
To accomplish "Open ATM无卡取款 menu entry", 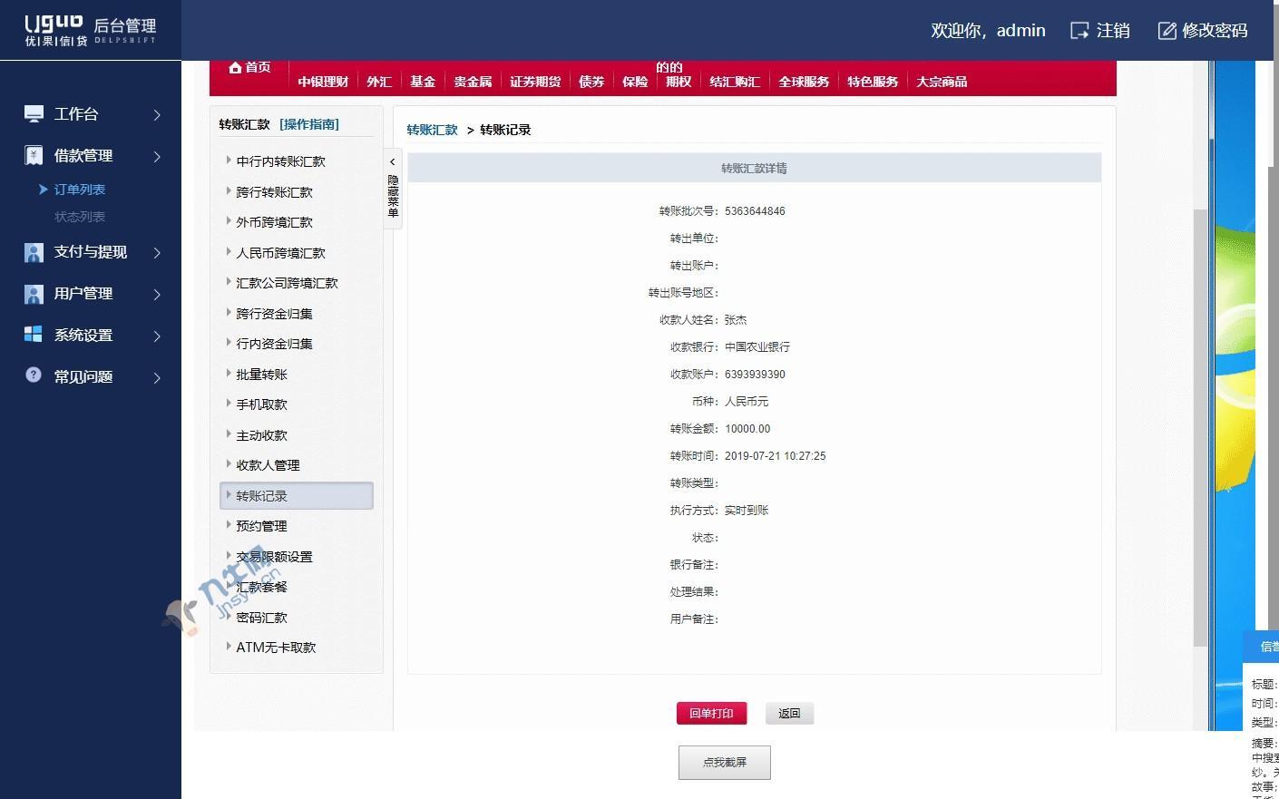I will tap(276, 648).
